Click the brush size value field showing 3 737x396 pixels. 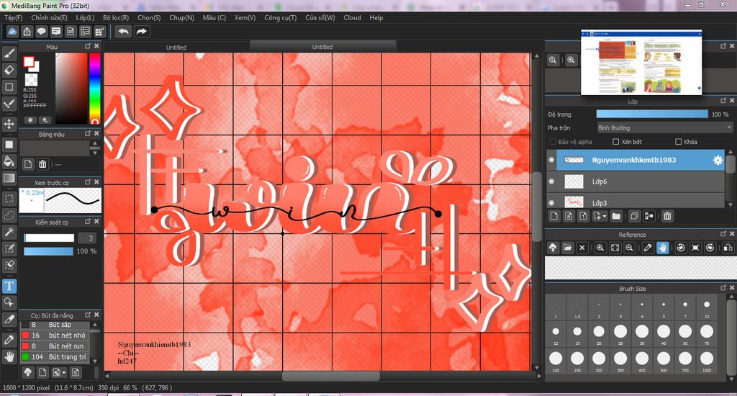coord(87,238)
